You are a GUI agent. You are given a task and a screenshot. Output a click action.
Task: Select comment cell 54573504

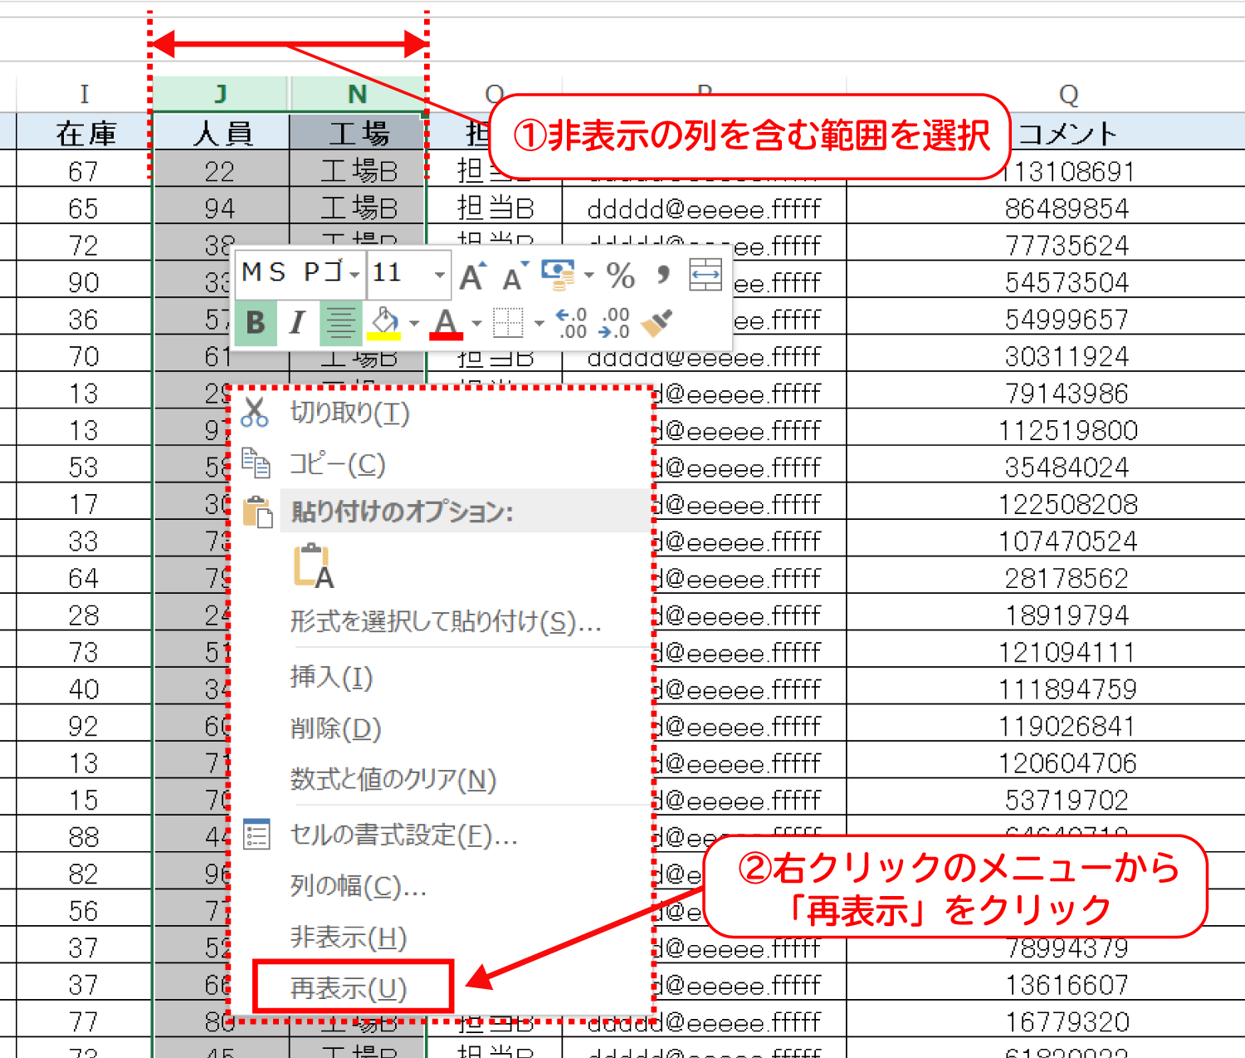click(x=1067, y=282)
